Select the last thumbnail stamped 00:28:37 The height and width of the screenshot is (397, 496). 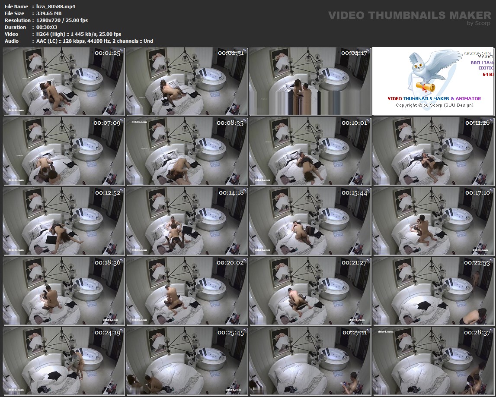click(434, 361)
